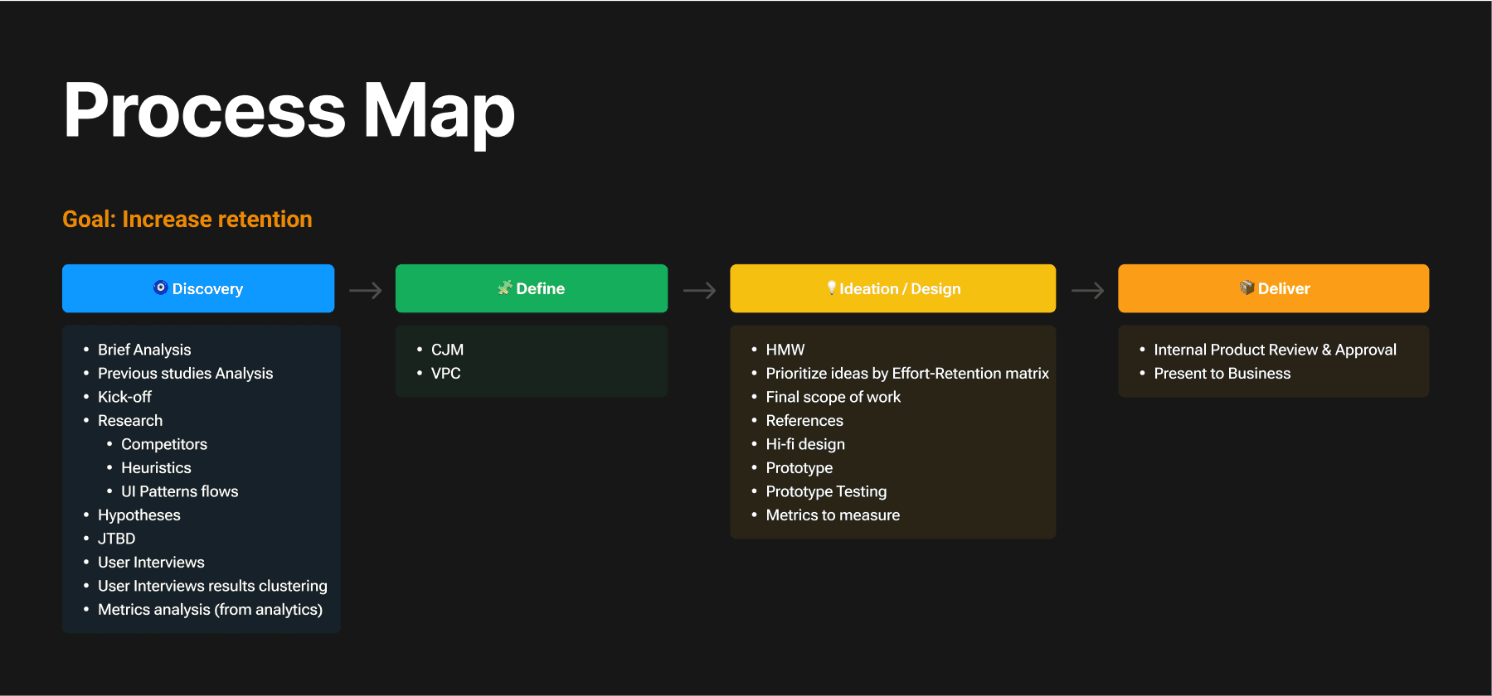Select the blue Discovery stage header
The image size is (1492, 696).
(198, 288)
